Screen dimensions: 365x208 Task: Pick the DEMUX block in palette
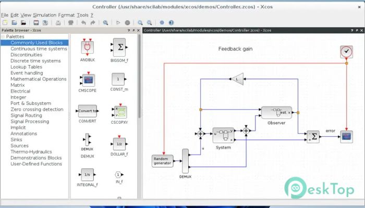[x=87, y=139]
